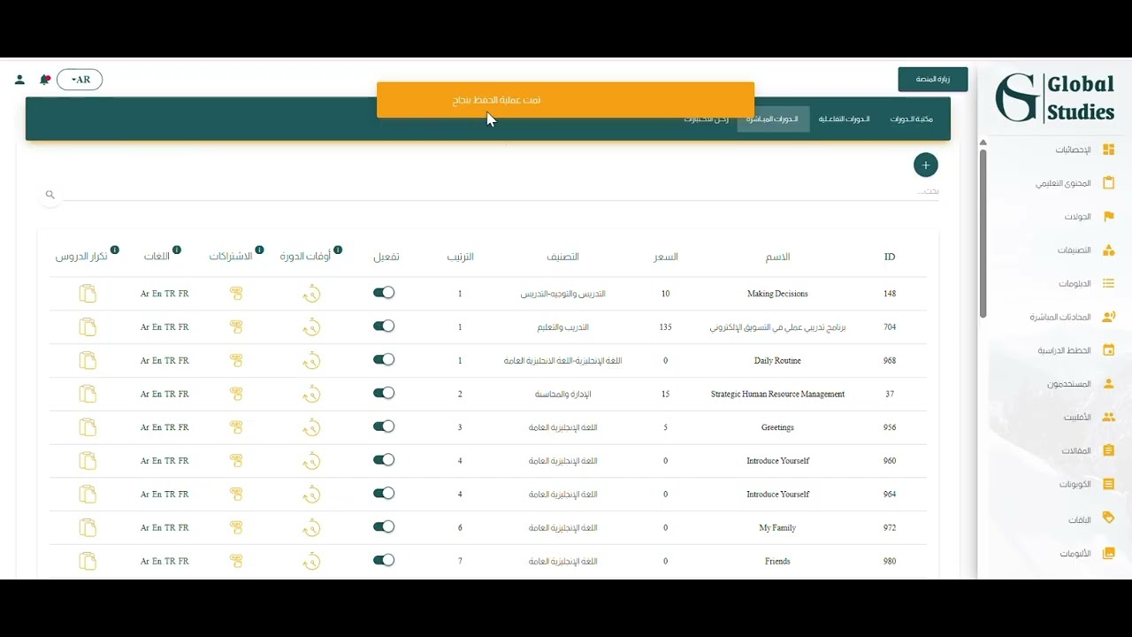Click the search magnifier icon
The width and height of the screenshot is (1132, 637).
click(x=50, y=195)
